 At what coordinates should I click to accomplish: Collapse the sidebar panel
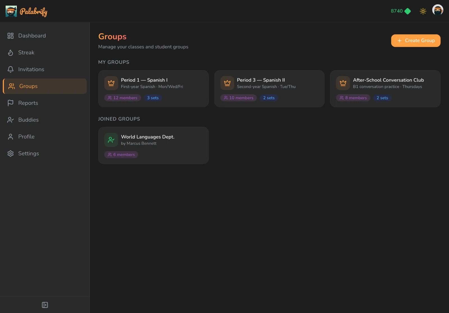(x=45, y=305)
